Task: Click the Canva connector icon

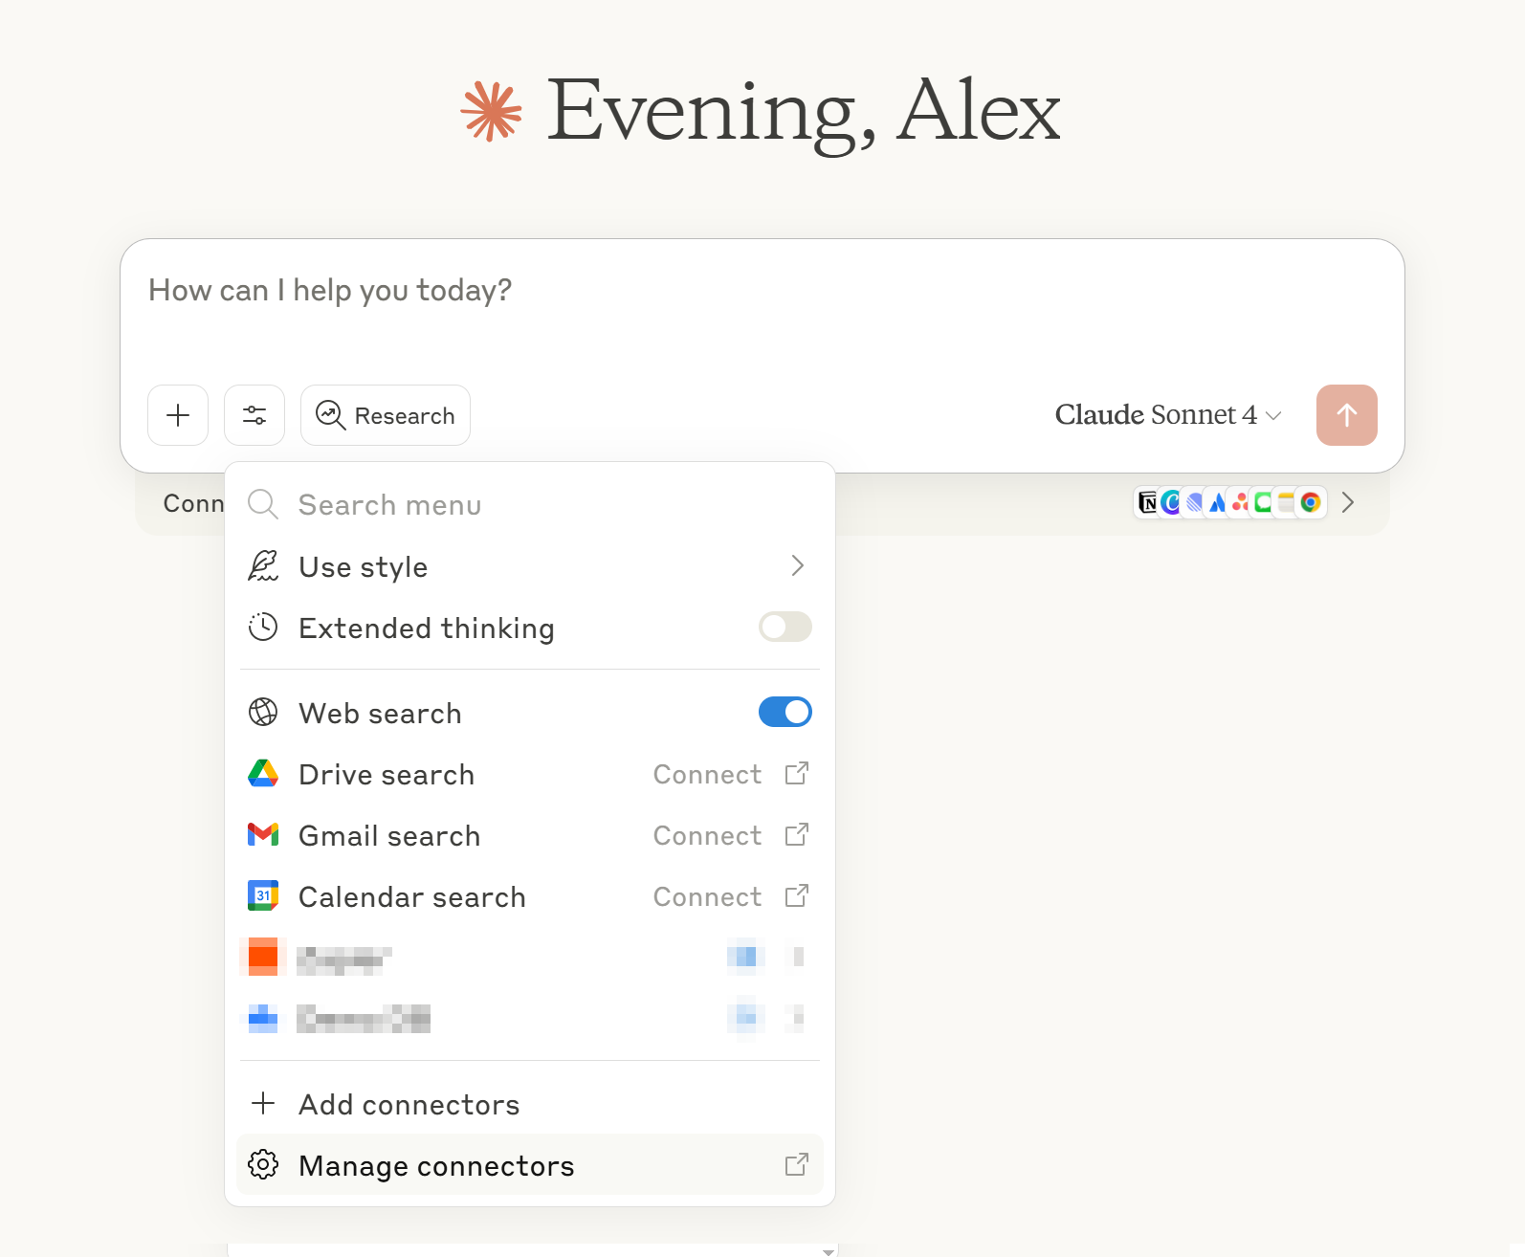Action: [1171, 502]
